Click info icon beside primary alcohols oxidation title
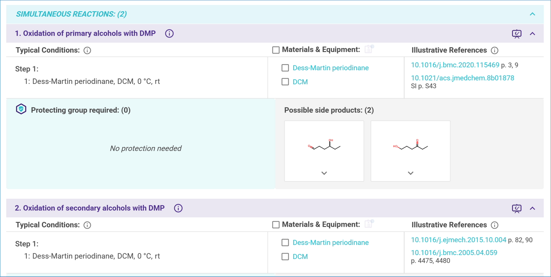Viewport: 551px width, 277px height. [169, 34]
